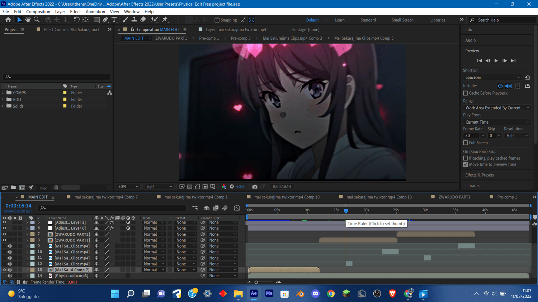
Task: Create a new composition from Project panel footer
Action: [22, 187]
